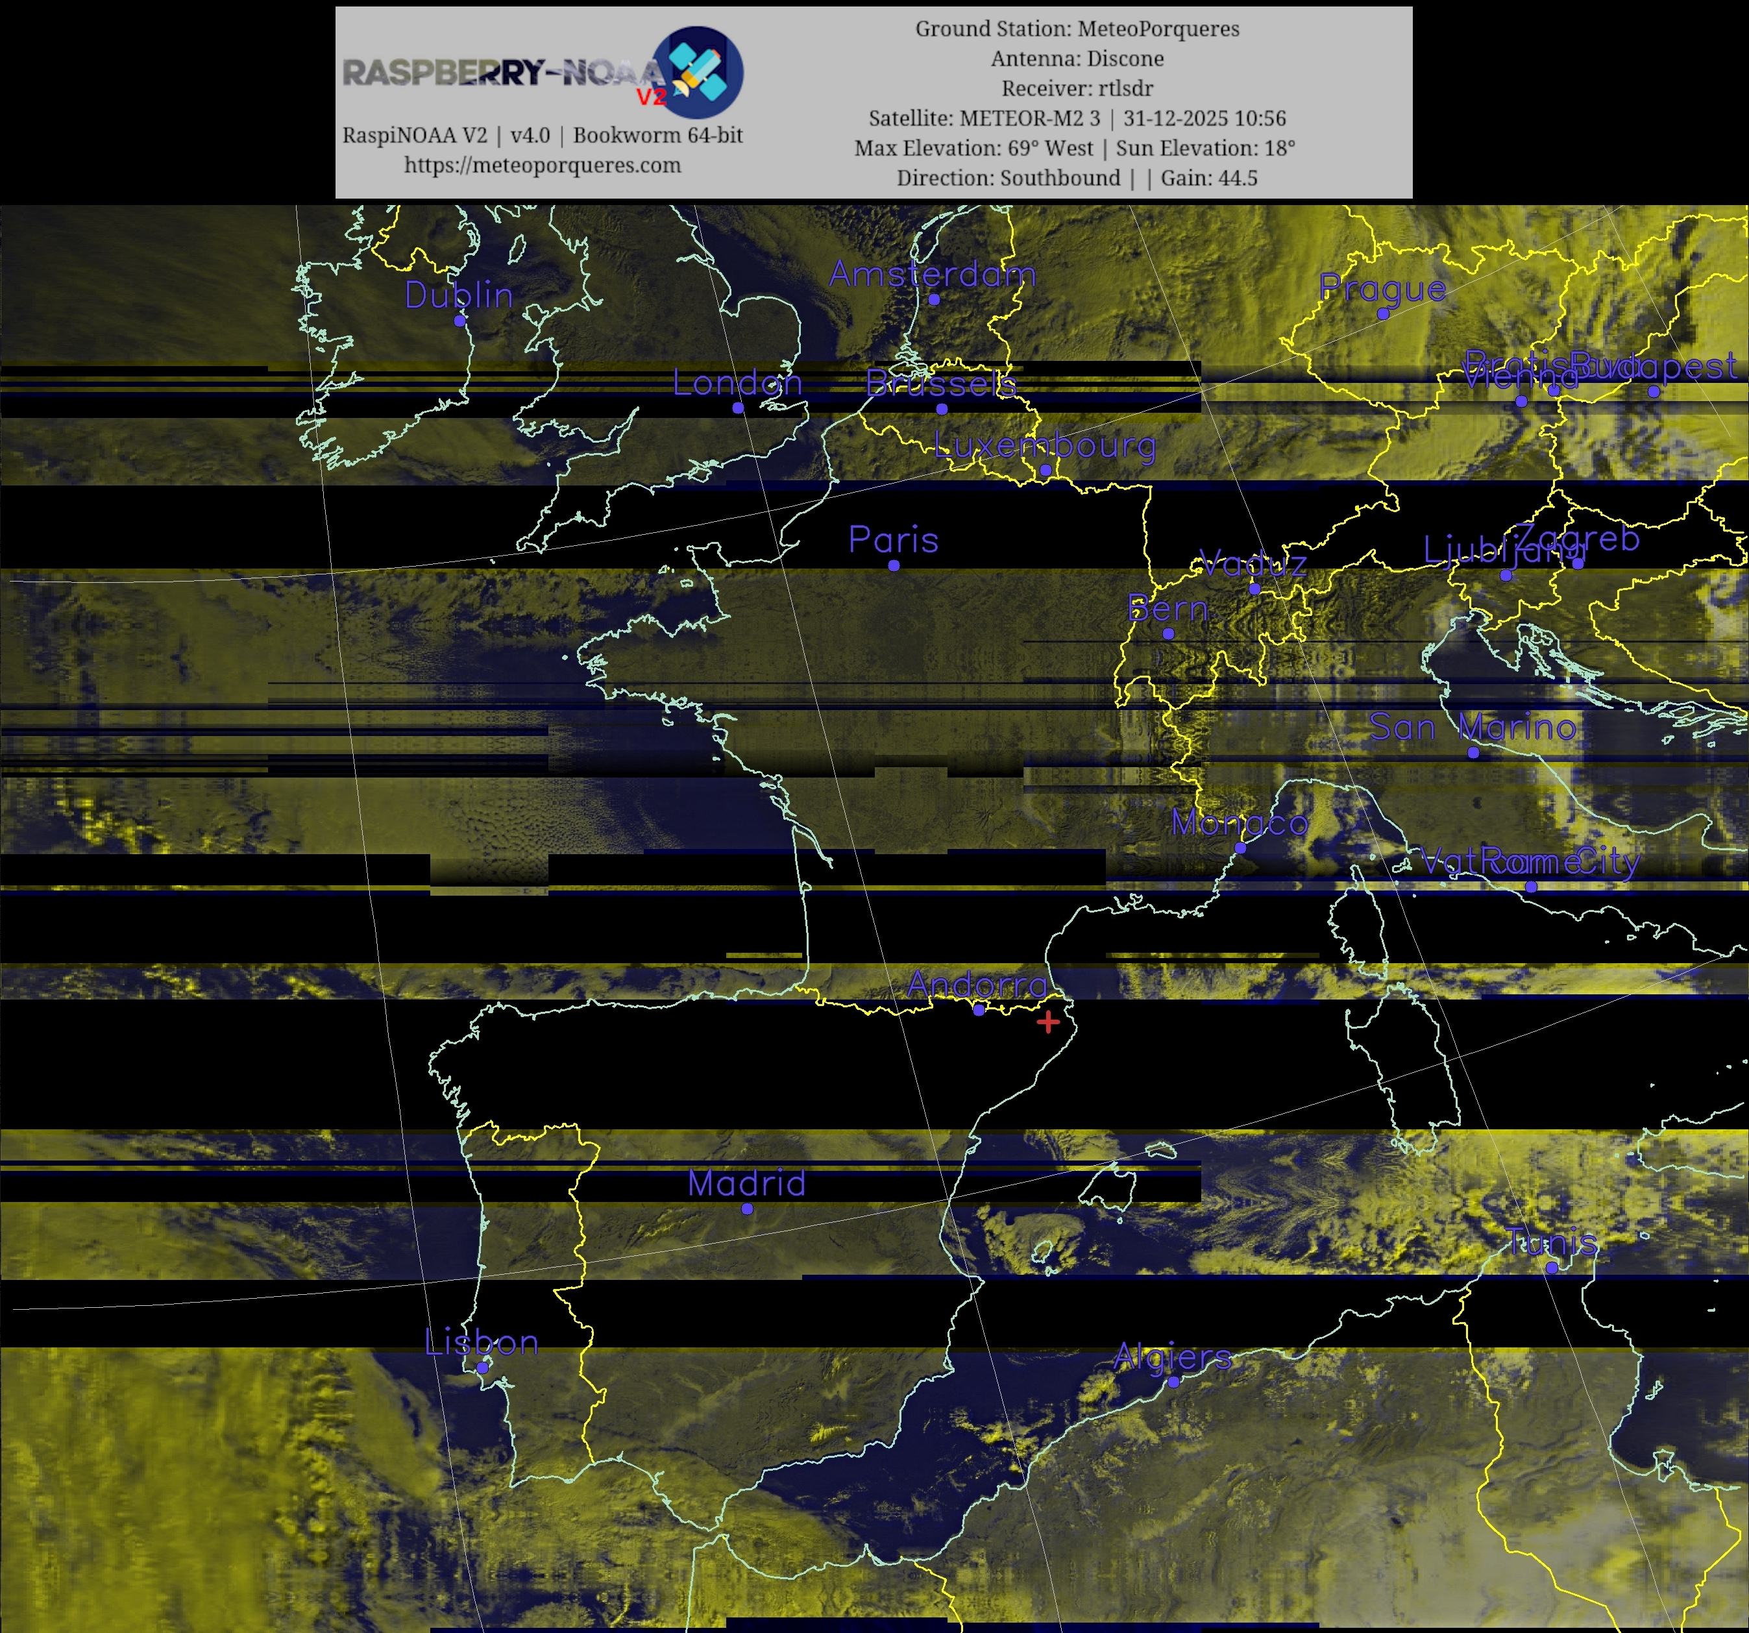Click the Luxembourg map label
The width and height of the screenshot is (1749, 1633).
1044,445
